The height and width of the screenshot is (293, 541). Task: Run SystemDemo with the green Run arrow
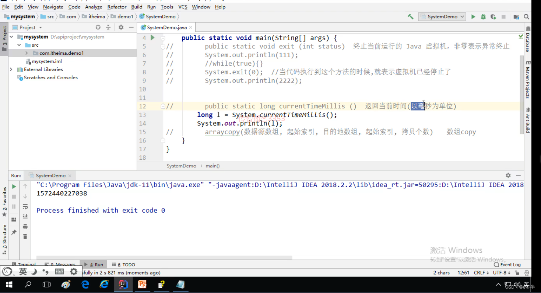tap(473, 17)
